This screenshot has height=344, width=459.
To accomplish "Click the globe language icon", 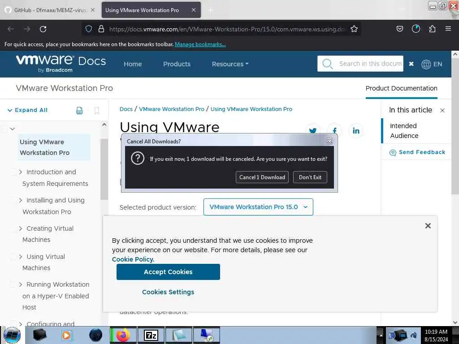I will 426,64.
